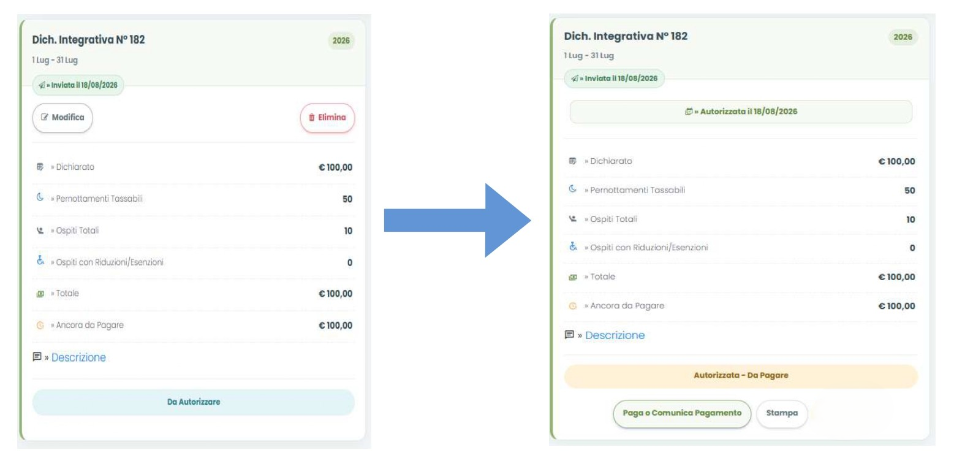Click the red Elimina button
Image resolution: width=954 pixels, height=458 pixels.
click(x=327, y=118)
